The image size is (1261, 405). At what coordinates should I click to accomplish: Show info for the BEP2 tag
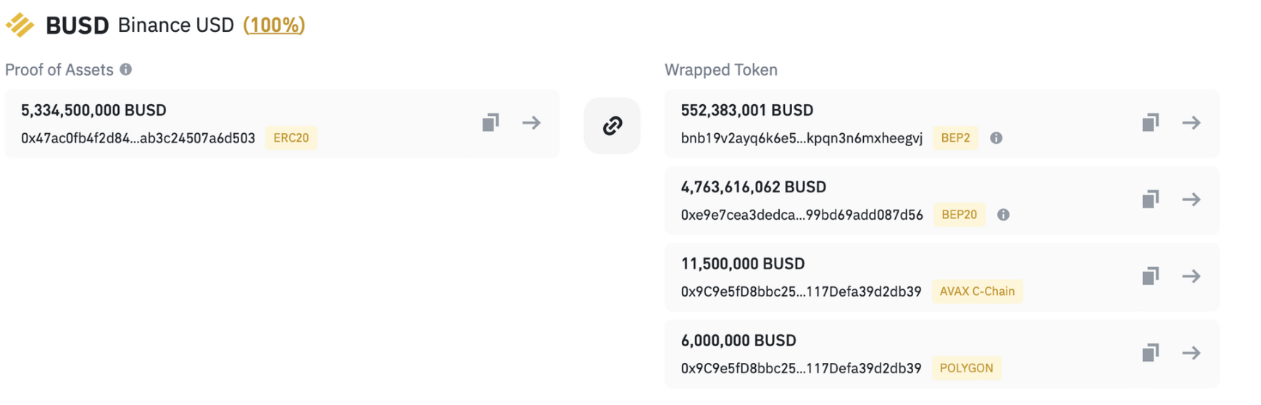996,138
